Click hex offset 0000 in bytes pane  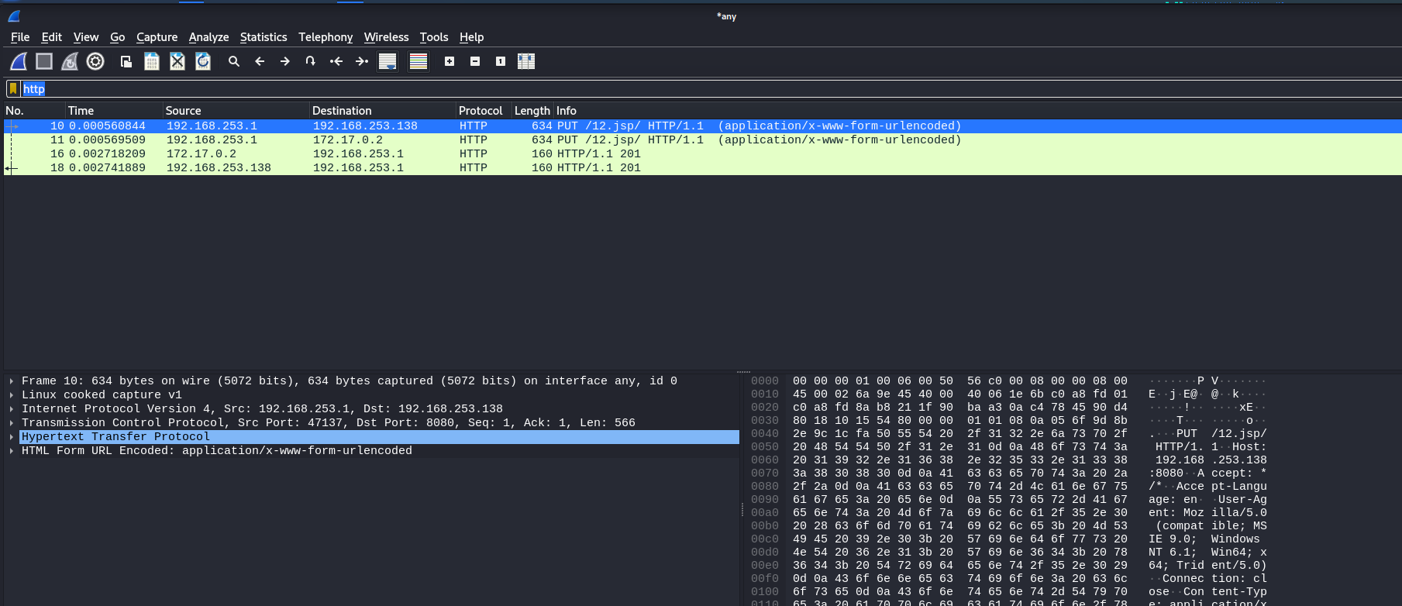pos(765,381)
